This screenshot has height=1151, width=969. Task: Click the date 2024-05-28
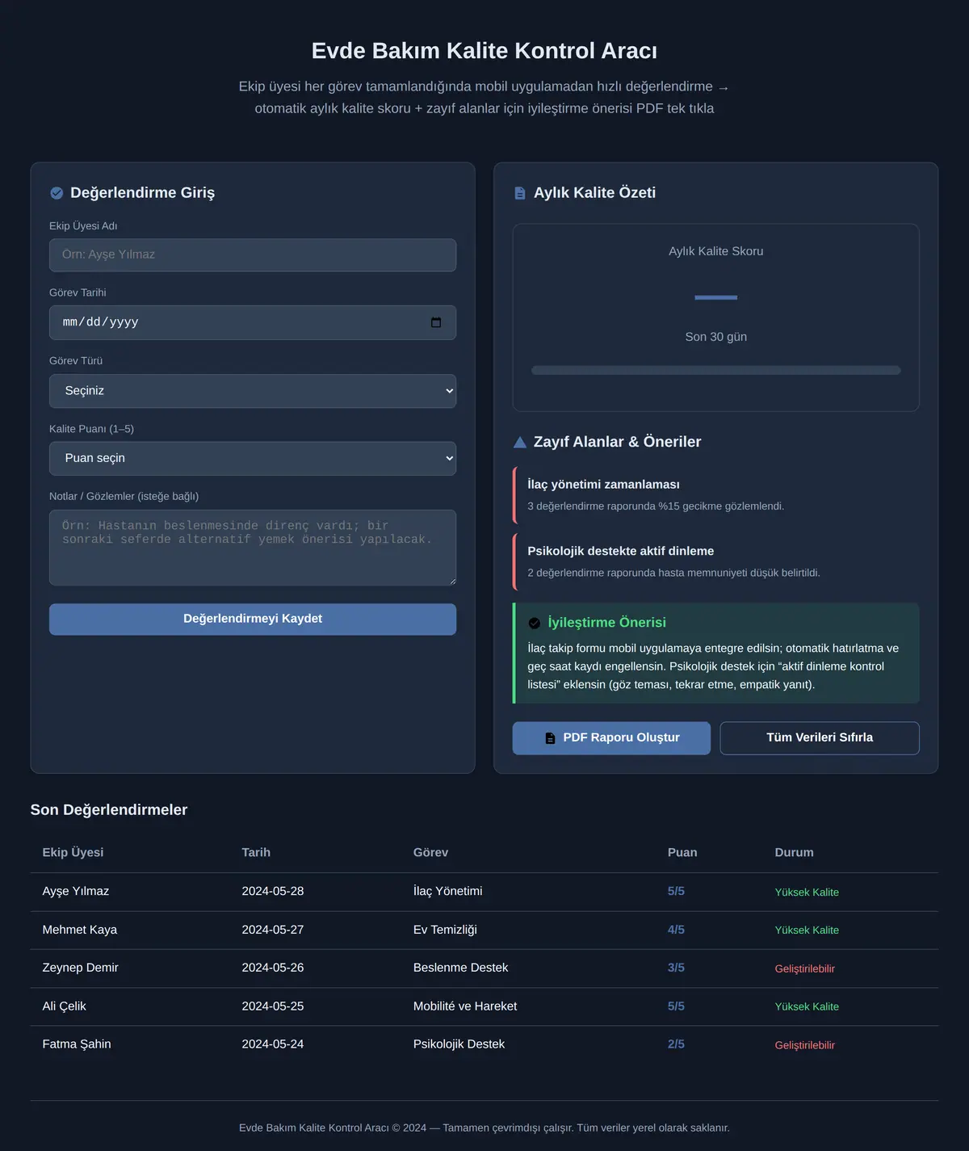click(x=273, y=892)
